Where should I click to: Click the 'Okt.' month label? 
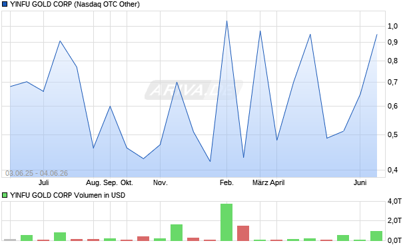pyautogui.click(x=127, y=182)
